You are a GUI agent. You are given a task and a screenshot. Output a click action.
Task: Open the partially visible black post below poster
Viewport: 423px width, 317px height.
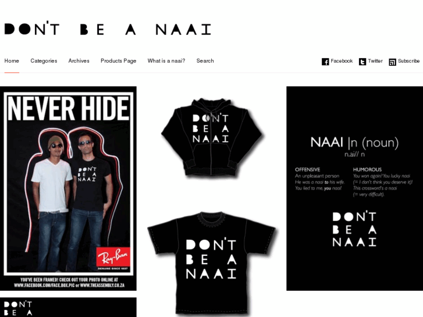click(68, 307)
